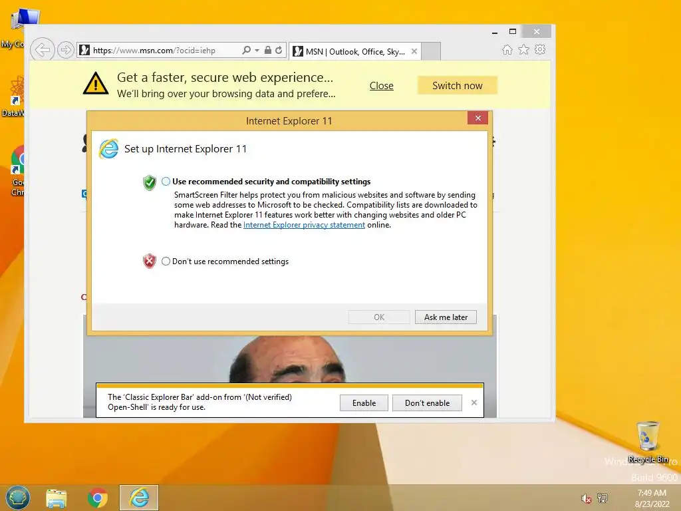
Task: Click the Refresh page icon
Action: (x=279, y=50)
